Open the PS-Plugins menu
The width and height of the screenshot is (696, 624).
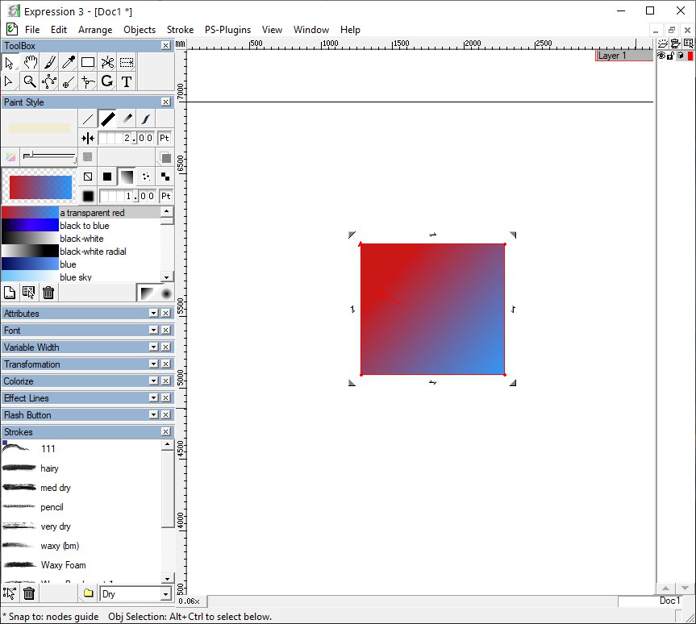(227, 30)
